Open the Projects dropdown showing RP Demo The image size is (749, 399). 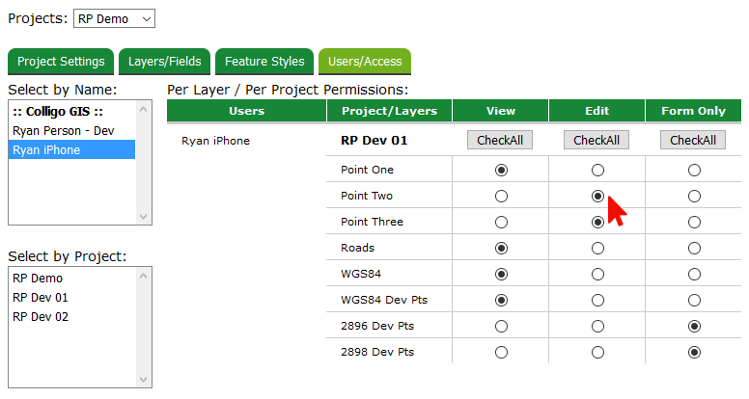click(x=114, y=18)
